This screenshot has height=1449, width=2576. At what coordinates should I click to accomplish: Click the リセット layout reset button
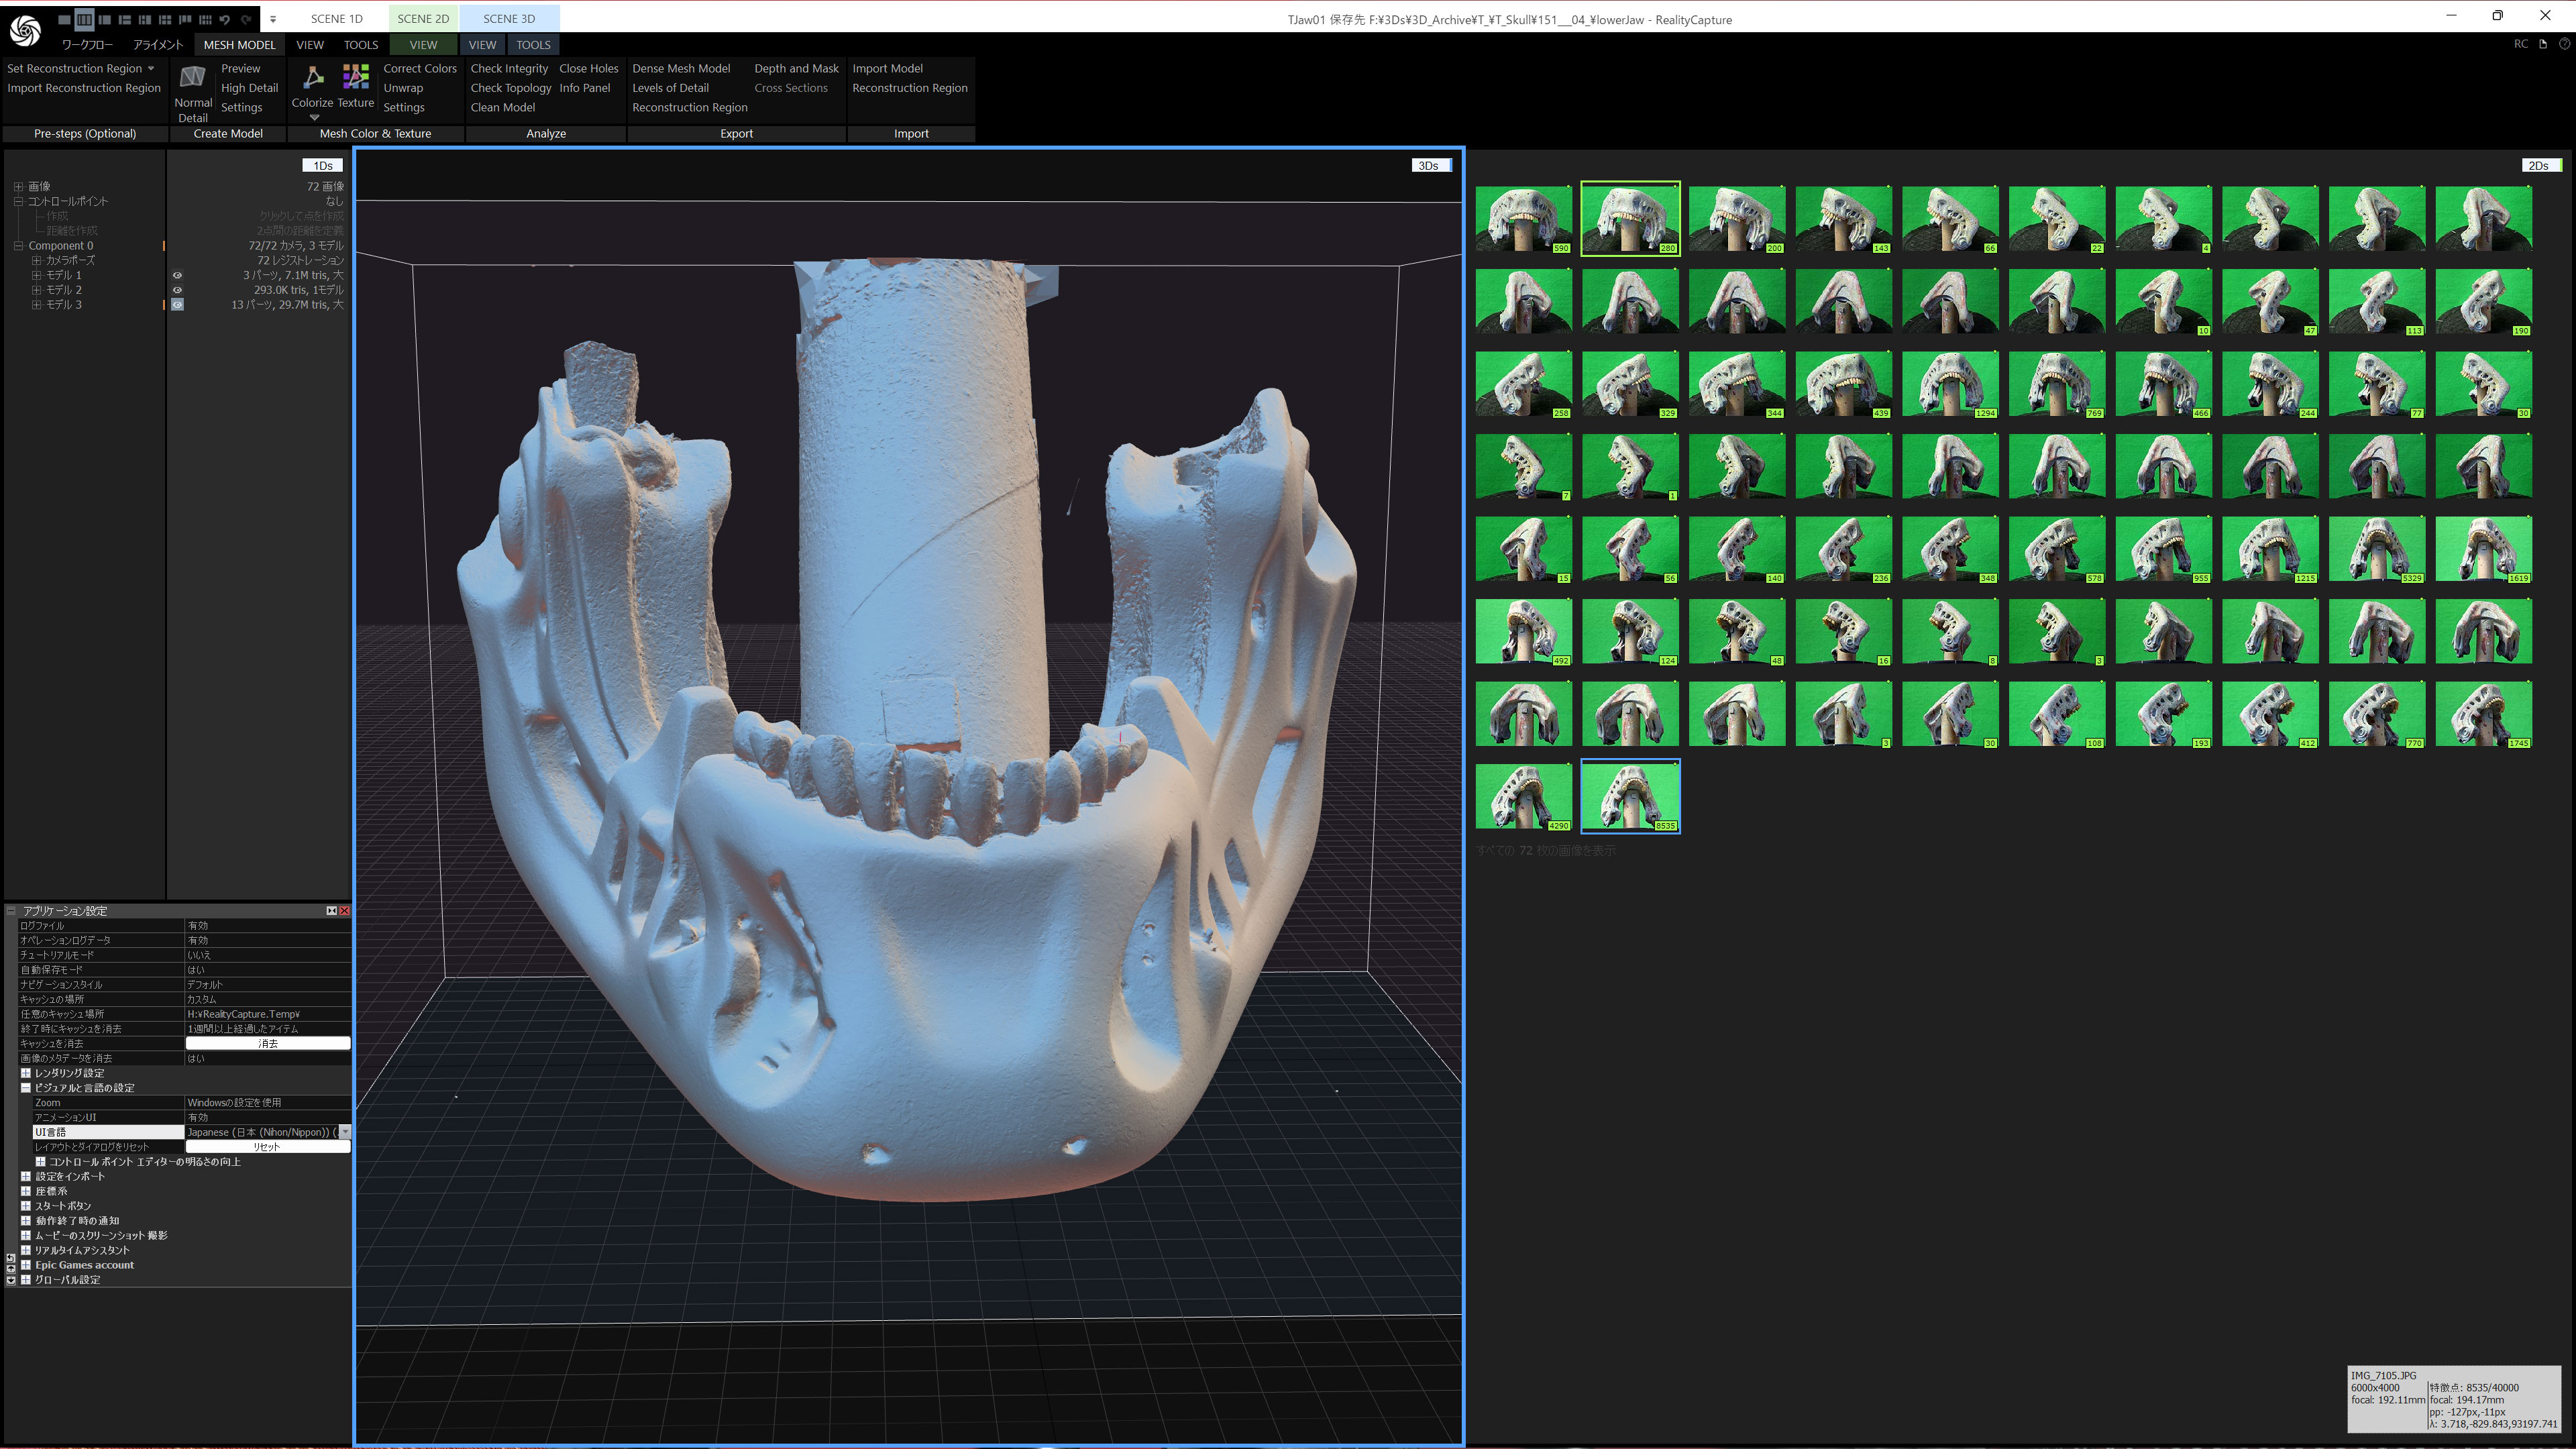[x=268, y=1147]
